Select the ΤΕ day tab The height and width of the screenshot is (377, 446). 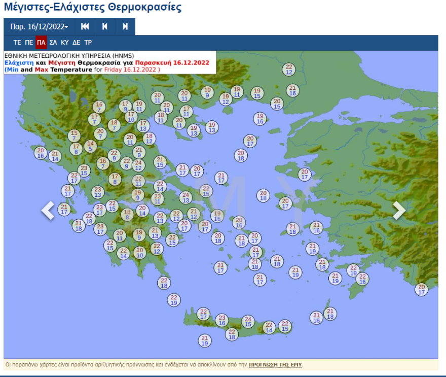click(x=17, y=43)
